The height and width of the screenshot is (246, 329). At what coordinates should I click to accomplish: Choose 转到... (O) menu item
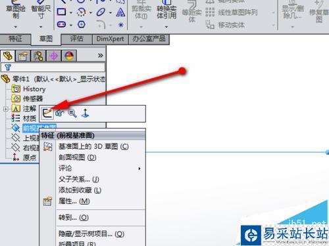[x=74, y=218]
